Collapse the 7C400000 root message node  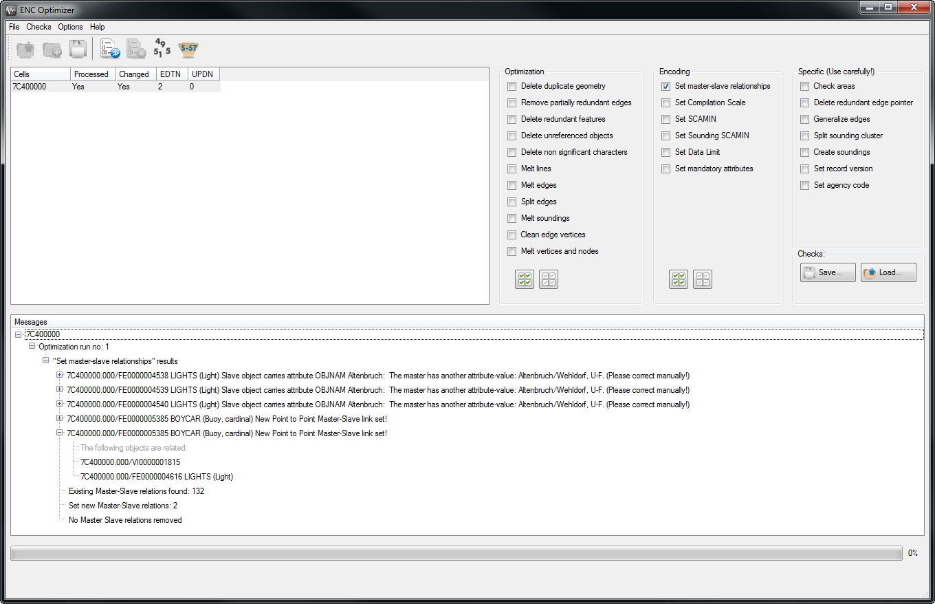tap(18, 334)
